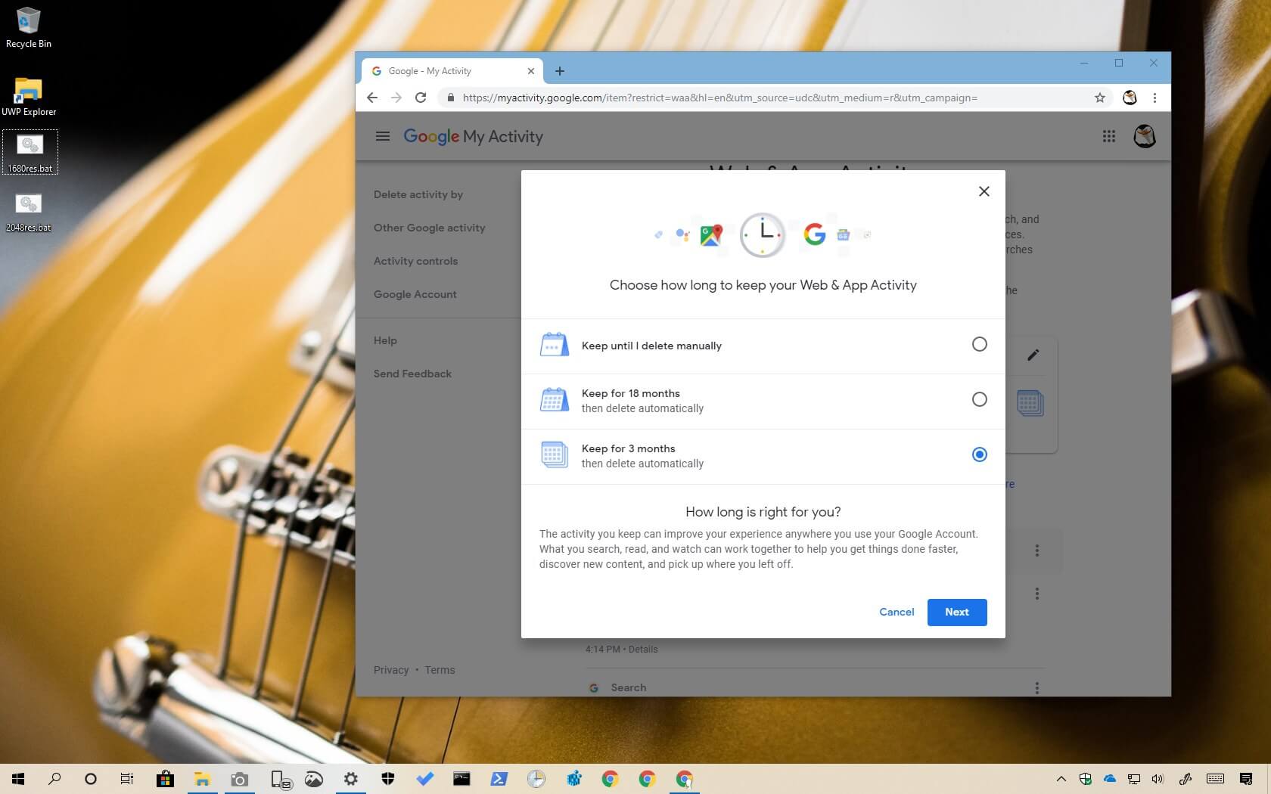Open the touch keyboard from the tray
The width and height of the screenshot is (1271, 794).
1215,779
